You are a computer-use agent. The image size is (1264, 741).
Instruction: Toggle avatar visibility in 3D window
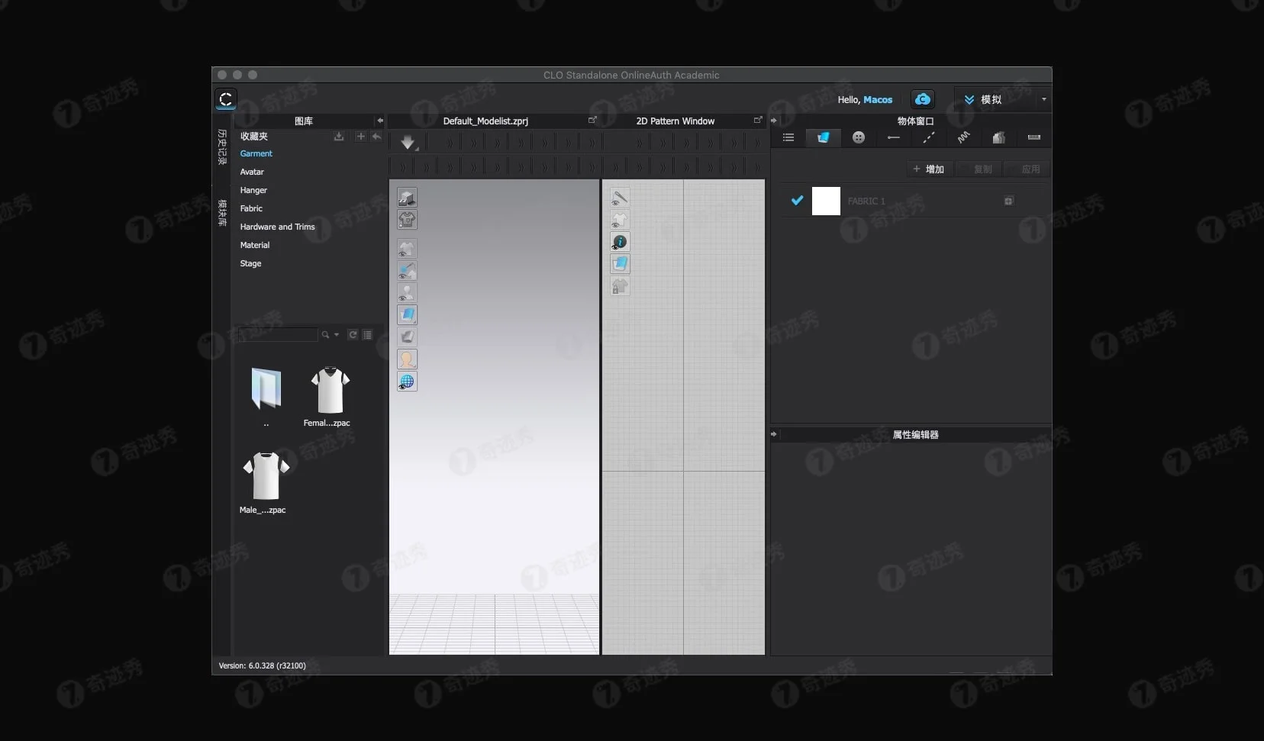pyautogui.click(x=407, y=293)
